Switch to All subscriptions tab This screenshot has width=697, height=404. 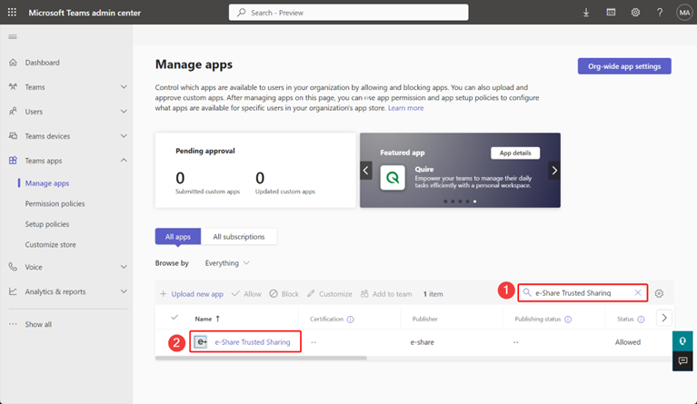[239, 237]
